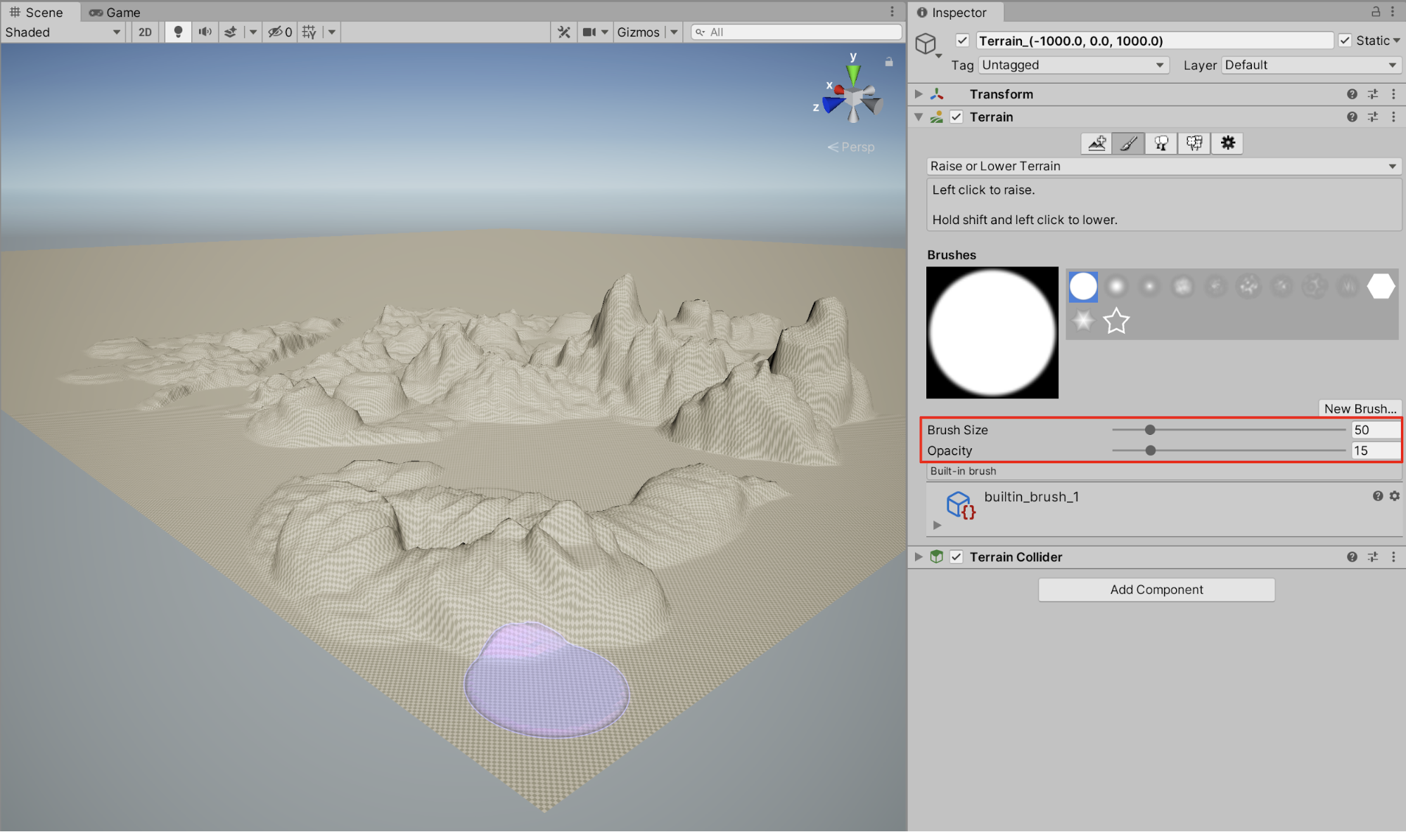Select the circular brush preset
The height and width of the screenshot is (832, 1406).
(1083, 285)
